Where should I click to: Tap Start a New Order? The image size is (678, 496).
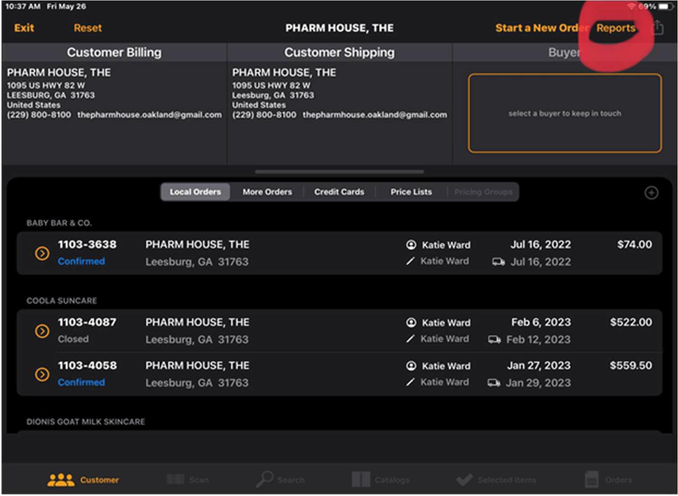(542, 28)
